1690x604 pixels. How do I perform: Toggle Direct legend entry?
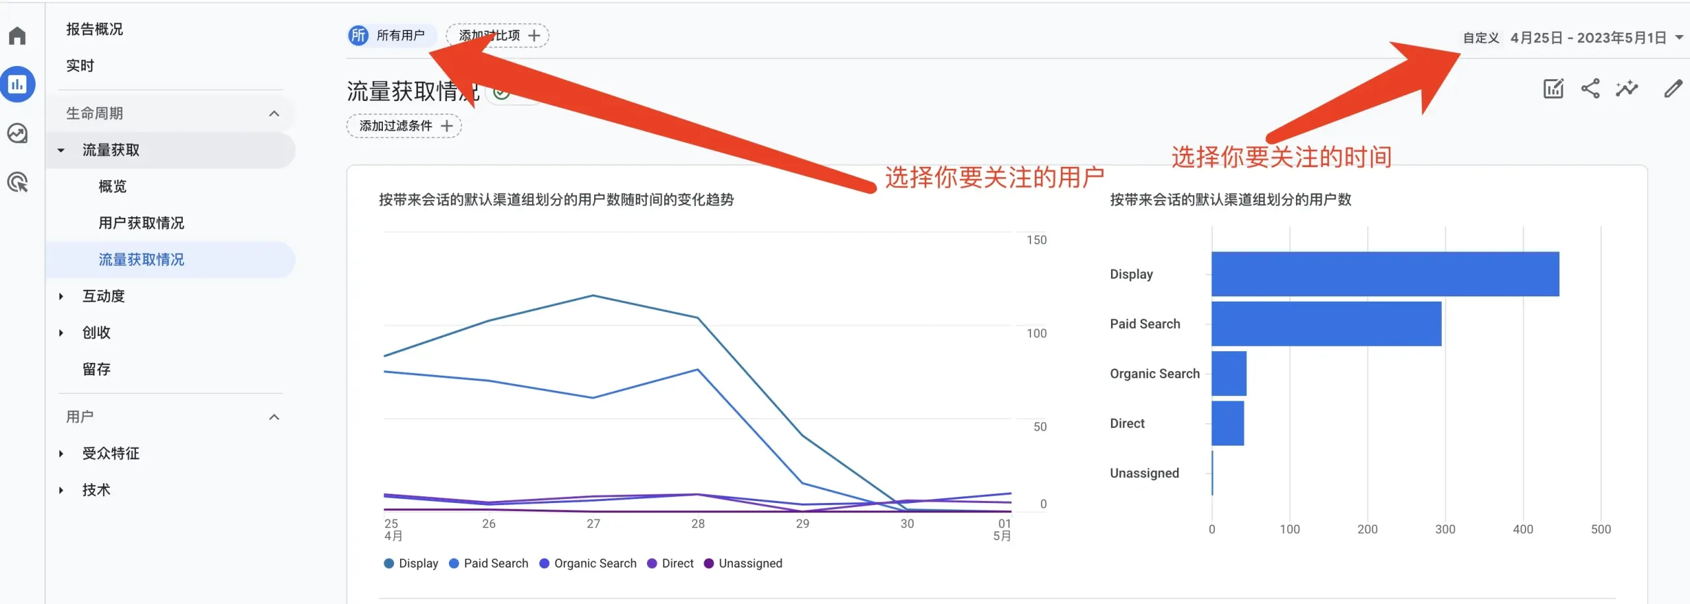coord(671,563)
